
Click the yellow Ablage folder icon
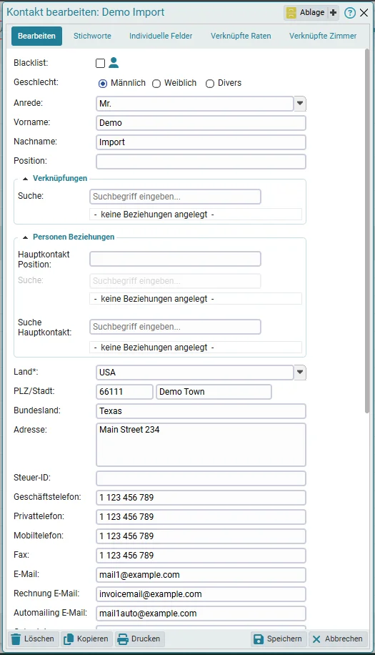pos(291,13)
